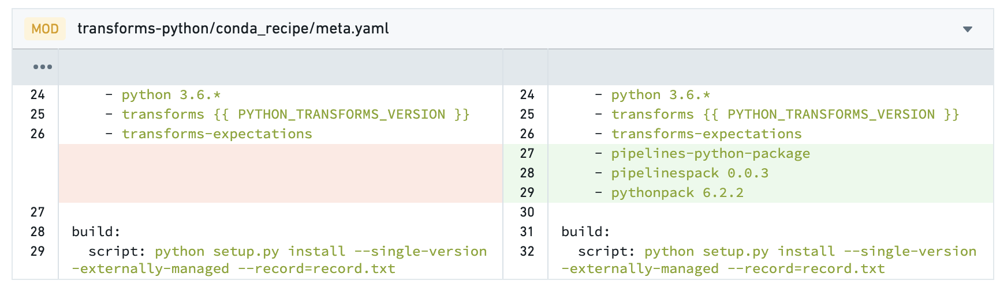This screenshot has width=1000, height=288.
Task: Select right-side line number 27
Action: (527, 153)
